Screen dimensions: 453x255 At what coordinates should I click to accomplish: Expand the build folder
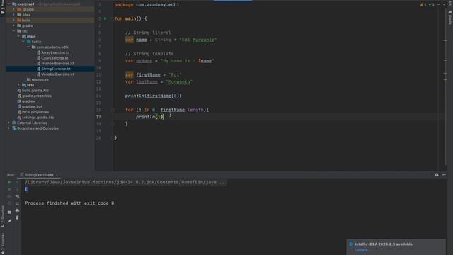coord(13,20)
